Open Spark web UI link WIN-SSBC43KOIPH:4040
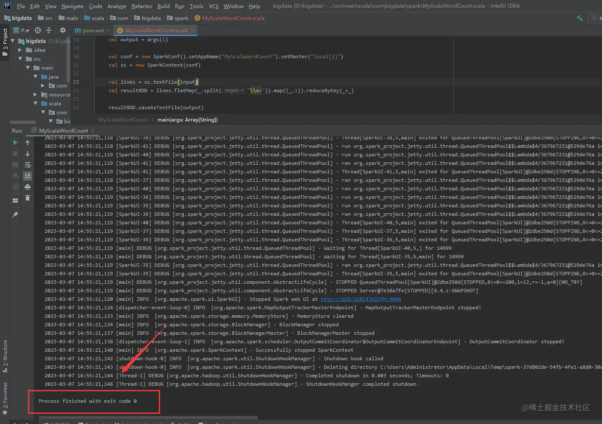 360,299
